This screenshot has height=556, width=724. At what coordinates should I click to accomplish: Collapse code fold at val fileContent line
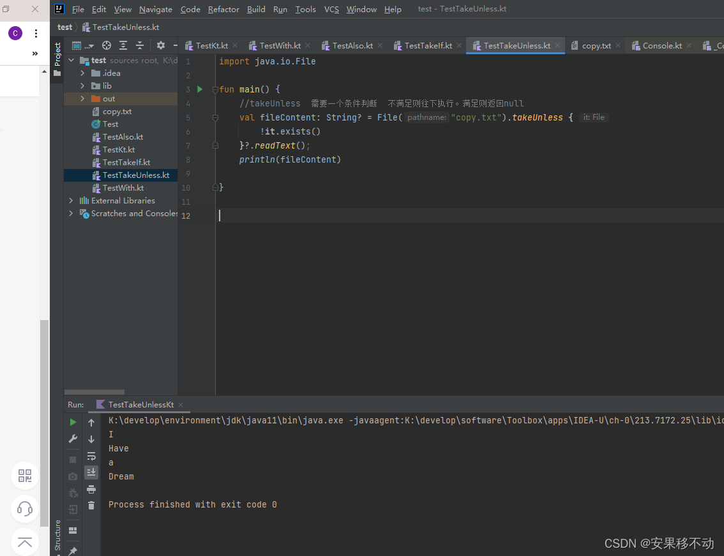coord(215,117)
